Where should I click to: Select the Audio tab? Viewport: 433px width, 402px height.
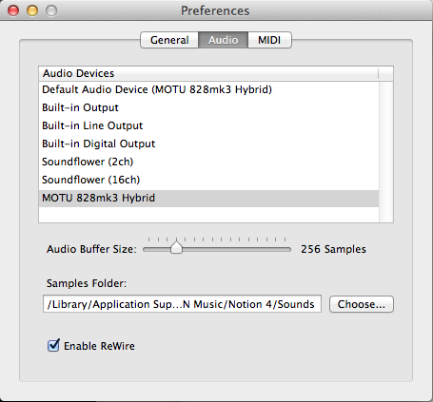coord(223,40)
